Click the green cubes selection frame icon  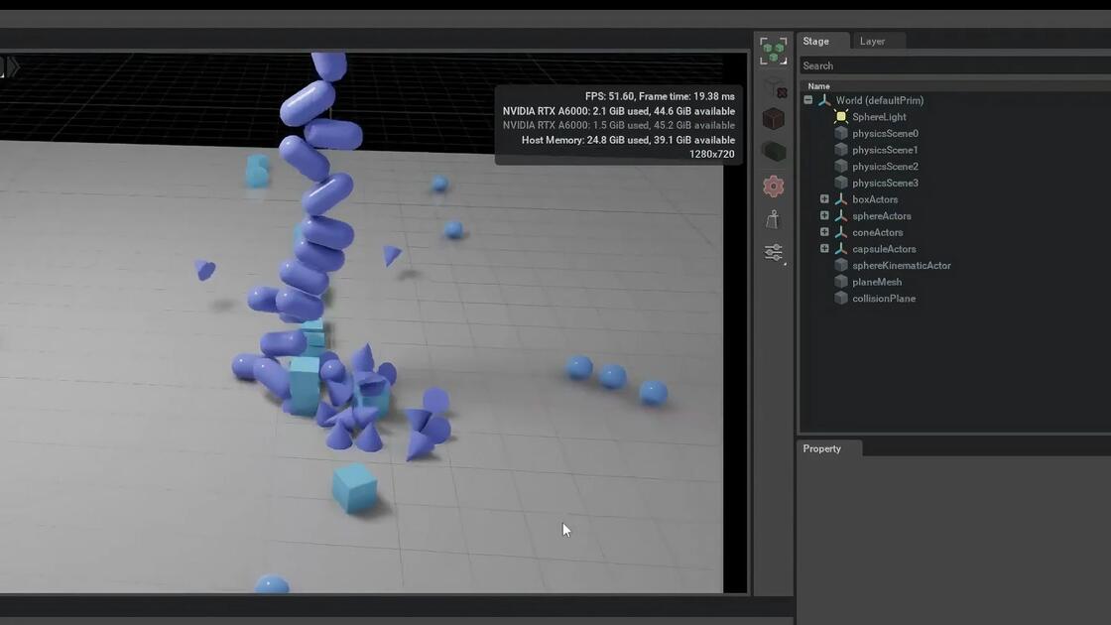click(x=773, y=51)
